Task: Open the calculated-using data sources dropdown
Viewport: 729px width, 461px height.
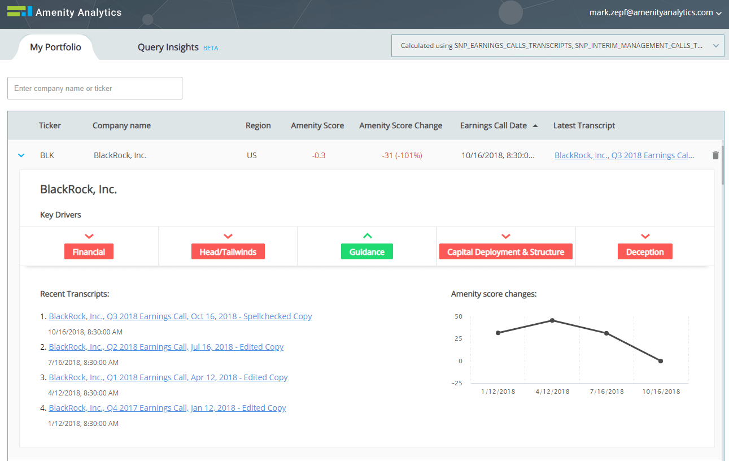Action: pyautogui.click(x=558, y=46)
